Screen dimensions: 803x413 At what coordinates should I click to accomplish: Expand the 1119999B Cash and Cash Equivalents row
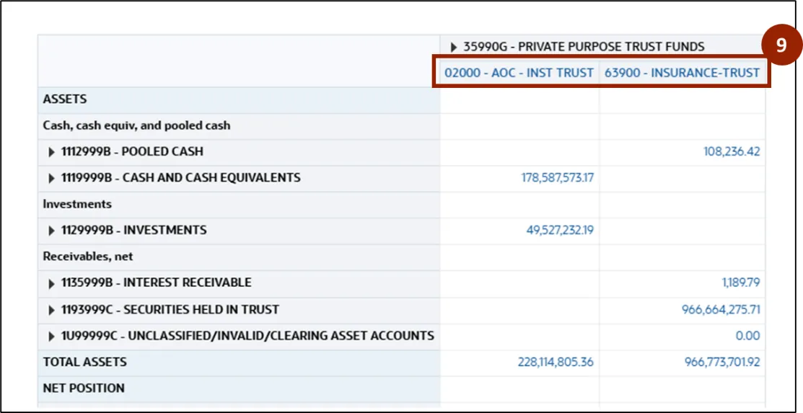pos(51,178)
